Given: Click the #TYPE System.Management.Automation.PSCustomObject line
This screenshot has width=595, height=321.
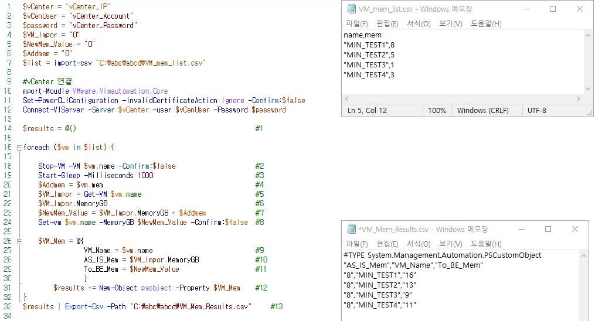Looking at the screenshot, I should point(443,255).
